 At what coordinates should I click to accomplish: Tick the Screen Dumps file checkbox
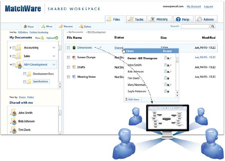[x=69, y=57]
